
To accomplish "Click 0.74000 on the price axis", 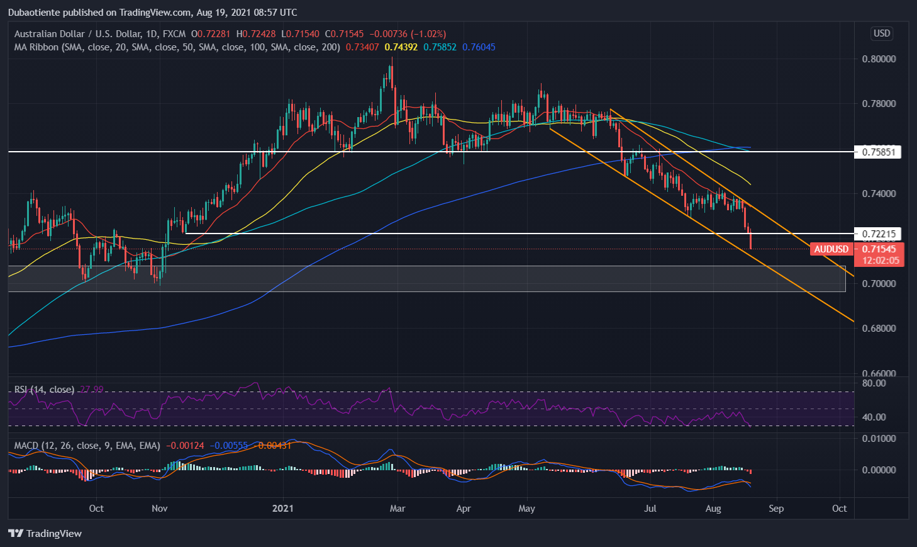I will [879, 194].
